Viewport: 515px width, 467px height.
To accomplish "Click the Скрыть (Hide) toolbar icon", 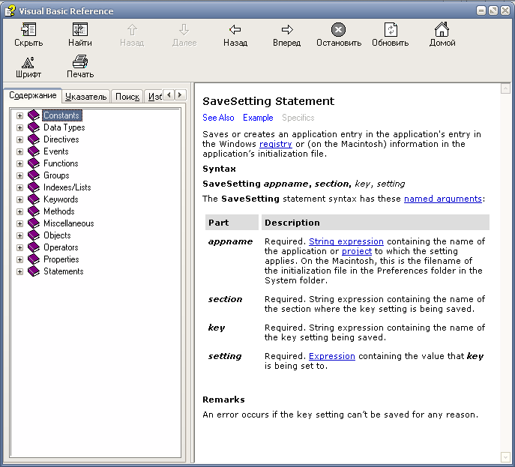I will pos(28,30).
